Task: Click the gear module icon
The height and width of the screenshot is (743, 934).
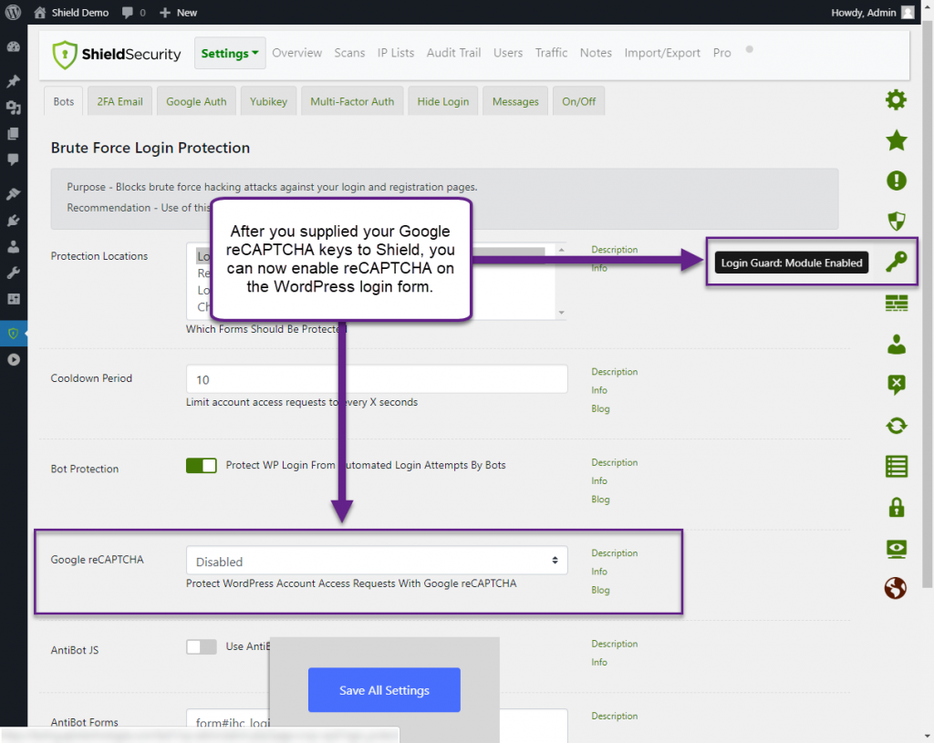Action: 896,100
